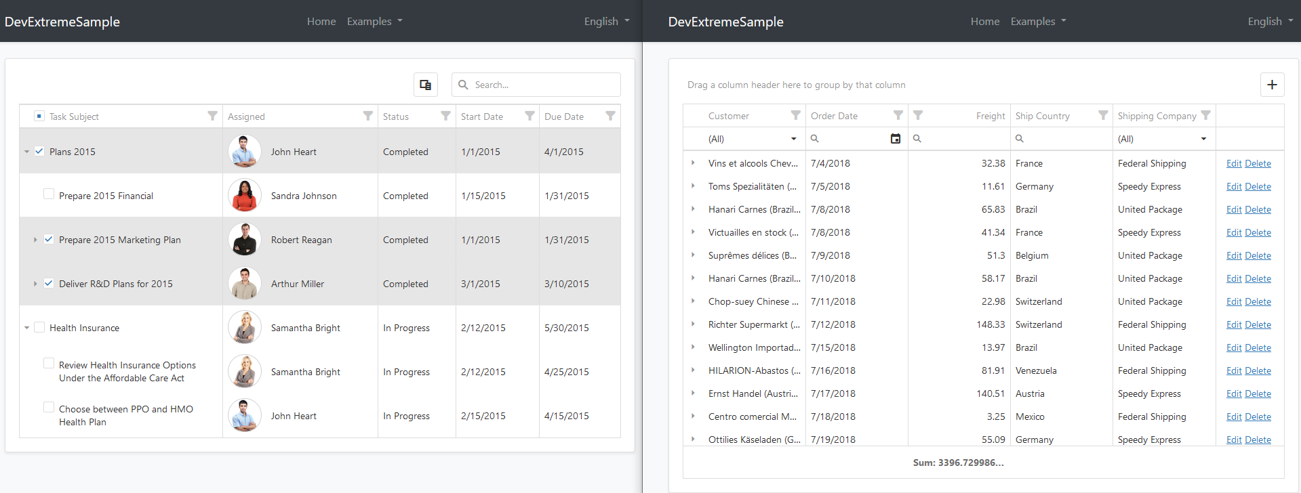Open the Order Date calendar picker
The image size is (1301, 493).
click(895, 139)
